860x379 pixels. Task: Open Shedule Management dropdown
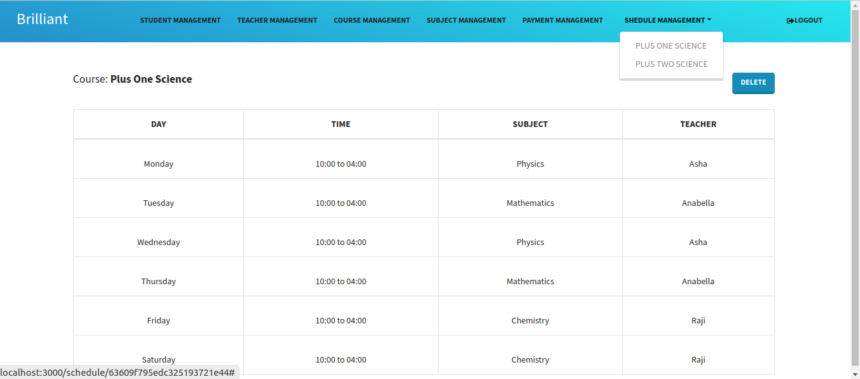[667, 20]
